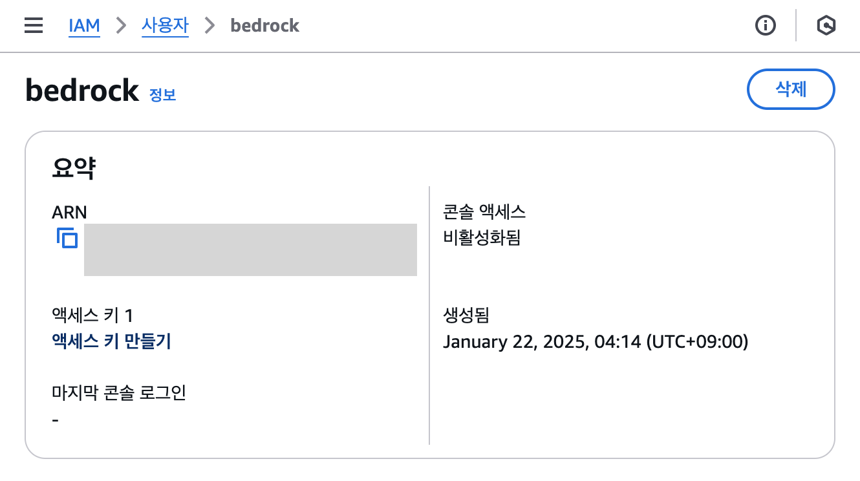Click the 삭제 button
860x481 pixels.
[791, 89]
